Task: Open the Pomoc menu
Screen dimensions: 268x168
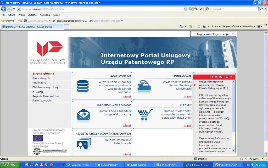Action: 56,15
